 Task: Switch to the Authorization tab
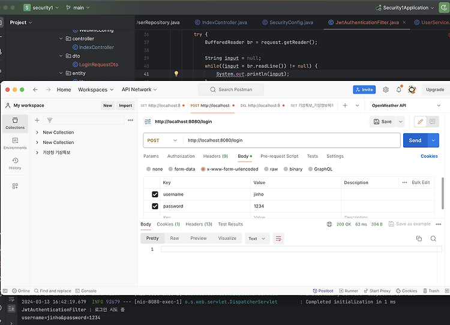181,156
